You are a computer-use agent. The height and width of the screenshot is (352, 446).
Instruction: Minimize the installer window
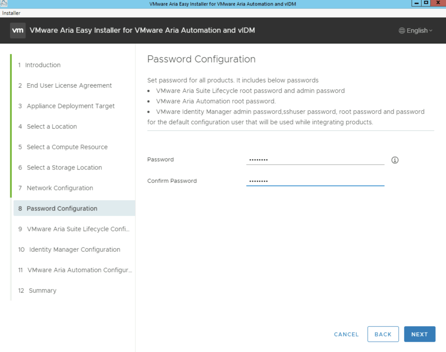pos(416,3)
